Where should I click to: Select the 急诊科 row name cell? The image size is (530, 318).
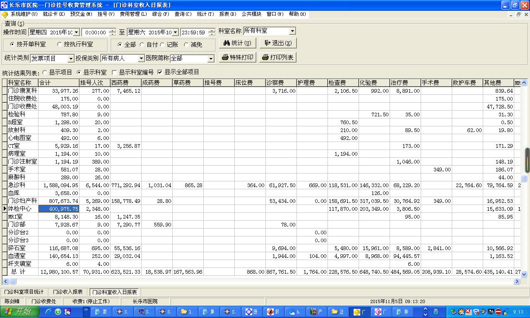point(23,185)
